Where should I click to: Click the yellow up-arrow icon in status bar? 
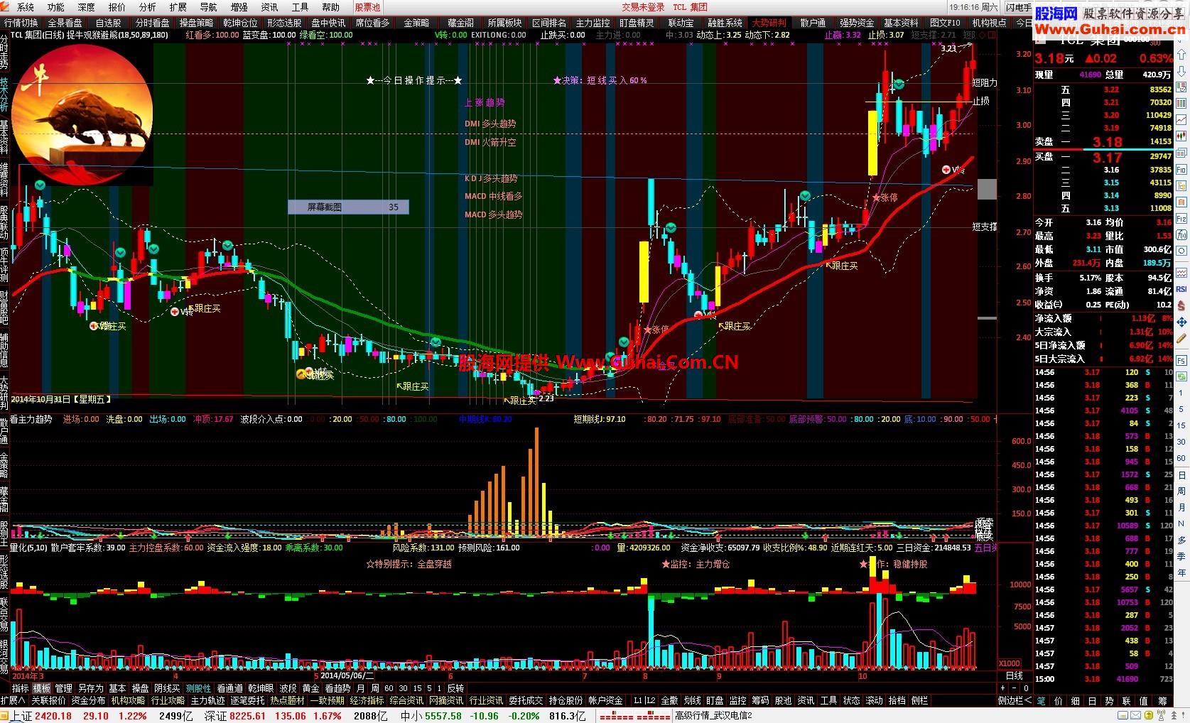coord(1149,715)
